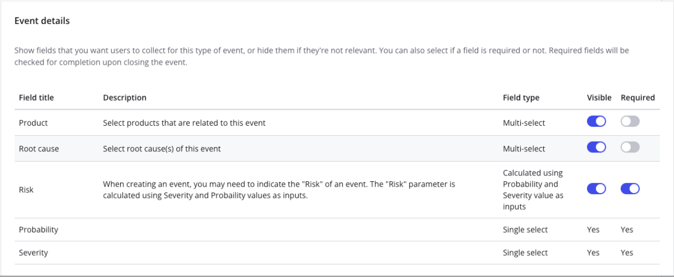Turn off Root cause Visible toggle
The width and height of the screenshot is (674, 277).
596,148
